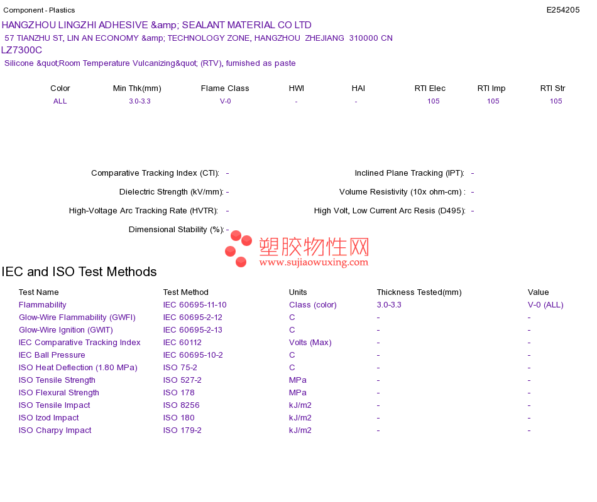Open the ISO Charpy Impact link
Image resolution: width=597 pixels, height=502 pixels.
click(55, 430)
